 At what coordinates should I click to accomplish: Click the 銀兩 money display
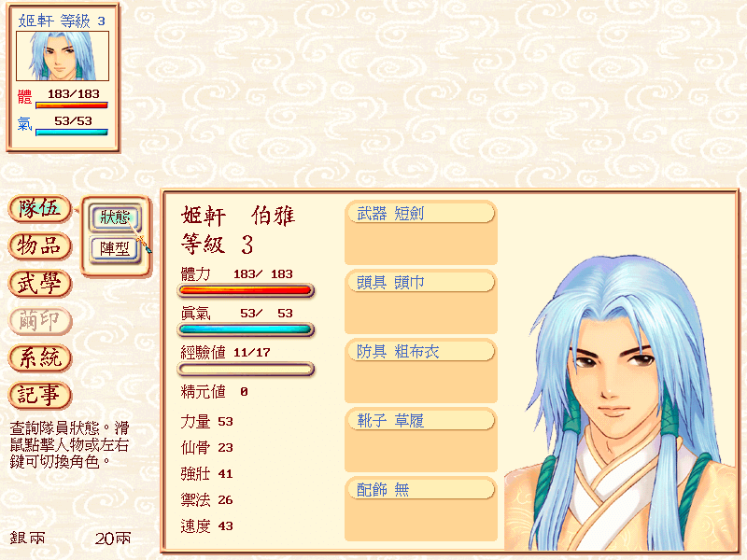pos(70,539)
